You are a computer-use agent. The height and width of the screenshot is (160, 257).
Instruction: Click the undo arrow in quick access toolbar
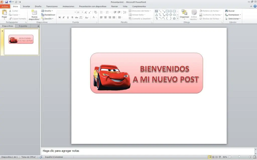(10, 2)
